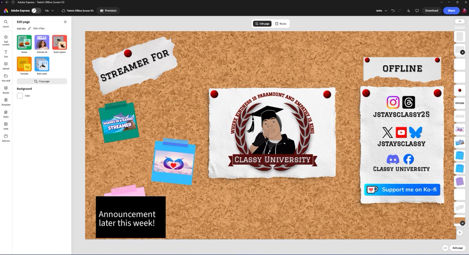Viewport: 469px width, 255px height.
Task: Open the File menu dropdown
Action: [x=49, y=11]
